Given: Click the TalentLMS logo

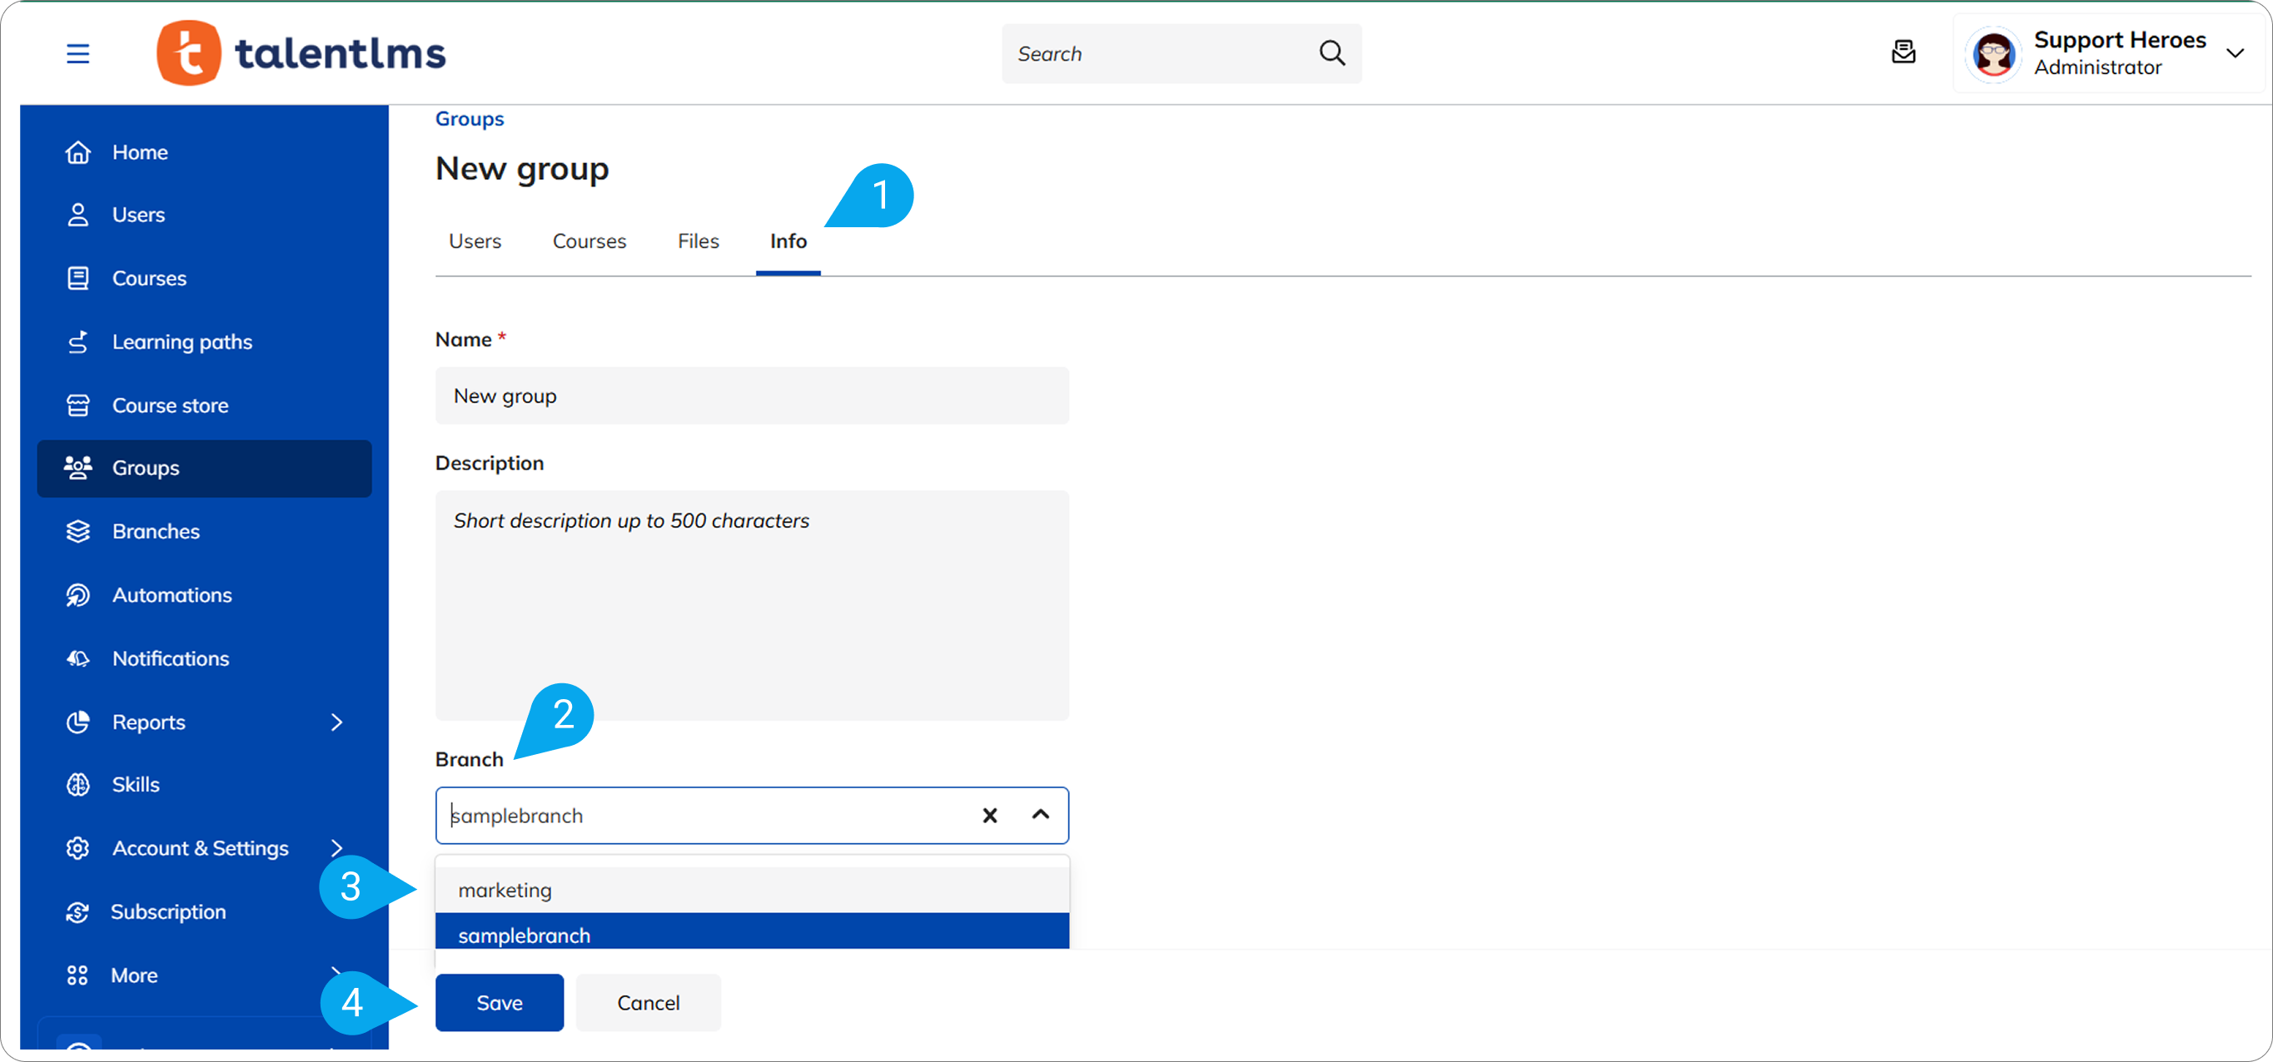Looking at the screenshot, I should coord(301,53).
